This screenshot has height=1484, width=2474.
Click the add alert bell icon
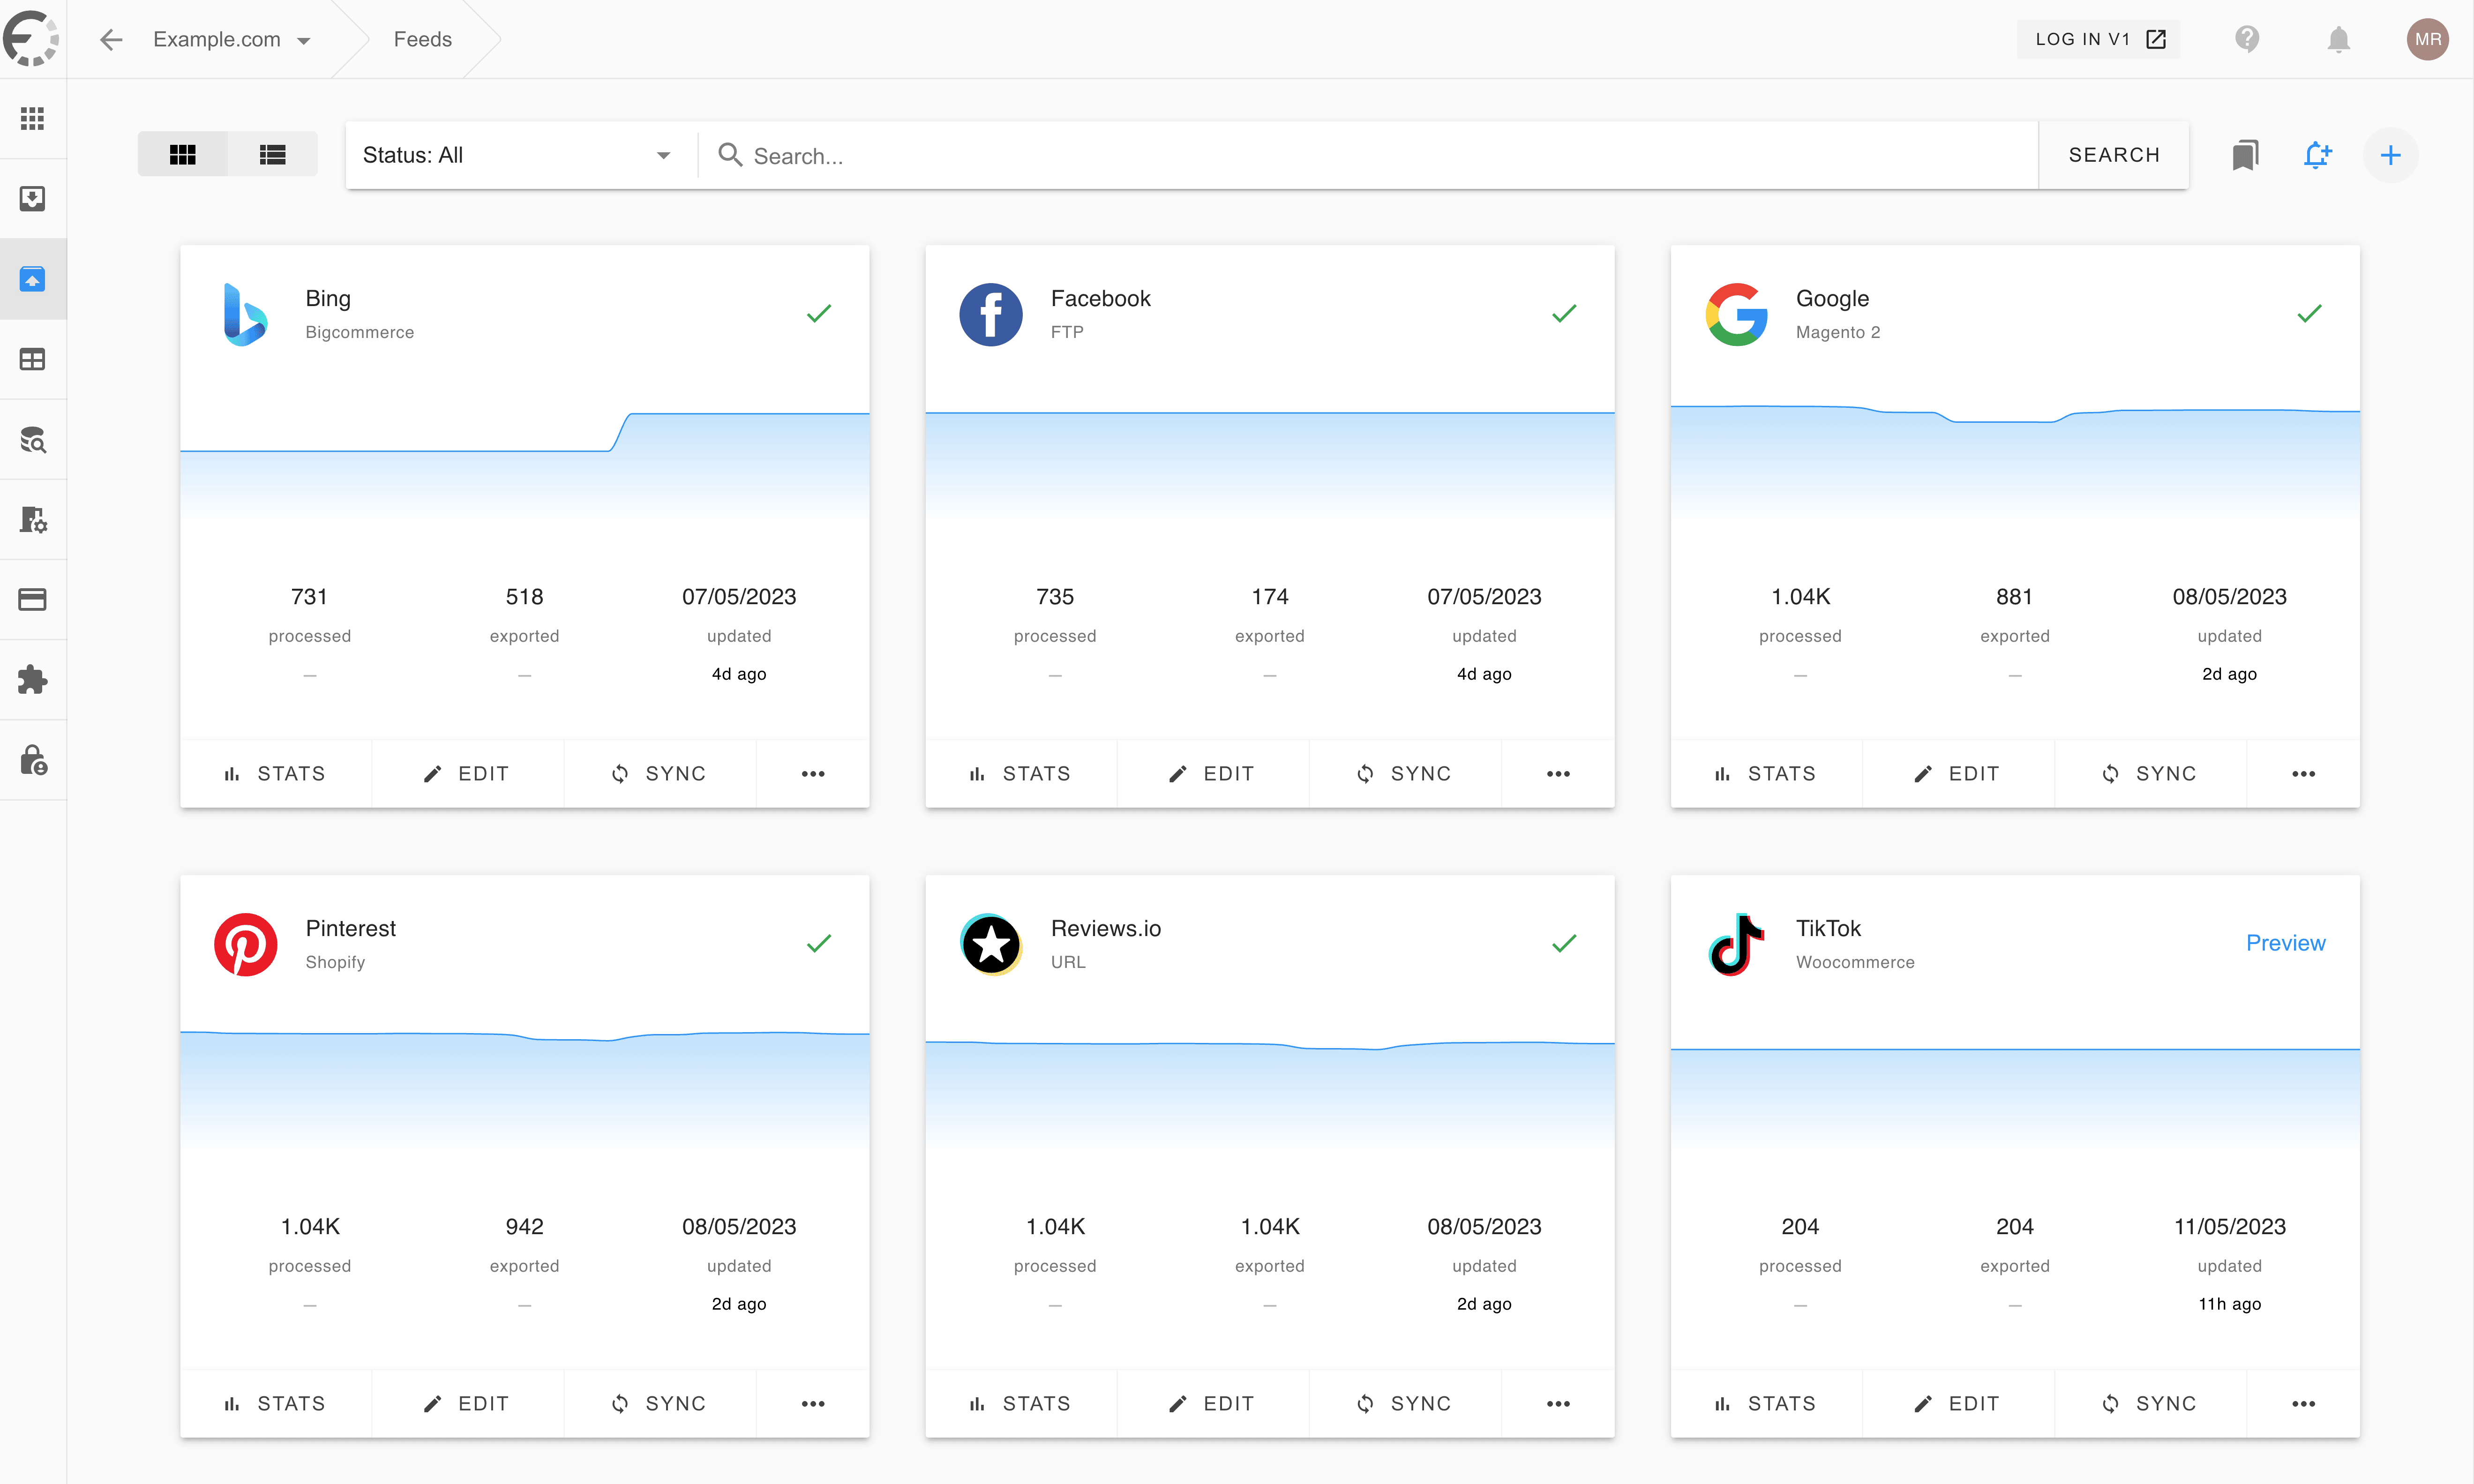coord(2317,155)
